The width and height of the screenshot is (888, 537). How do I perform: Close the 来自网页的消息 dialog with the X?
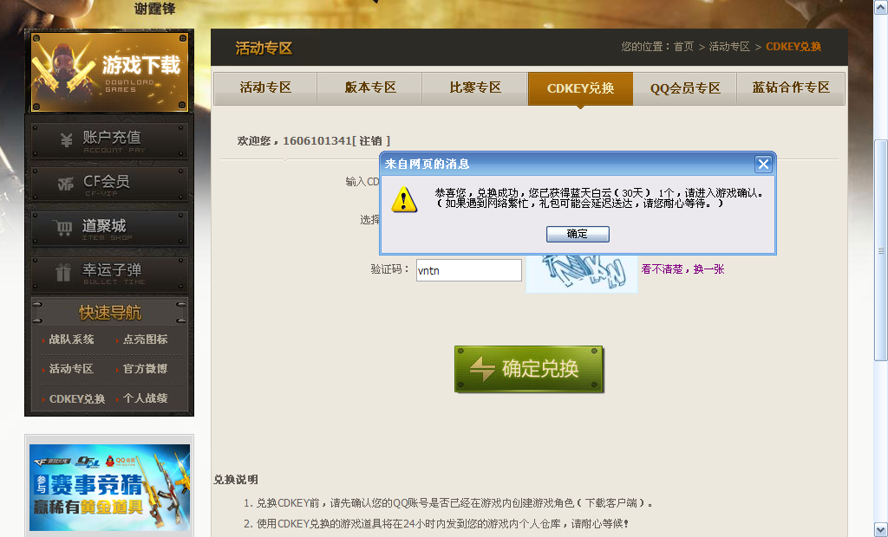[763, 164]
